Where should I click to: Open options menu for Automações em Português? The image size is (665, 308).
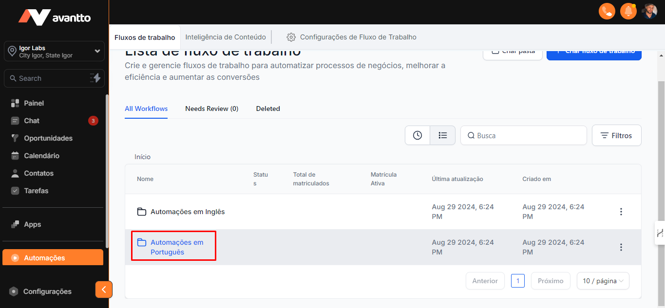click(621, 247)
